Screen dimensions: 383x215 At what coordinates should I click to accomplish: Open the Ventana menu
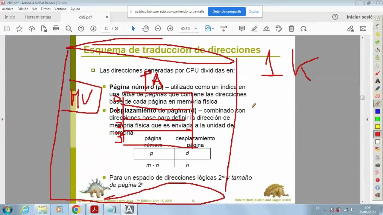click(x=60, y=9)
